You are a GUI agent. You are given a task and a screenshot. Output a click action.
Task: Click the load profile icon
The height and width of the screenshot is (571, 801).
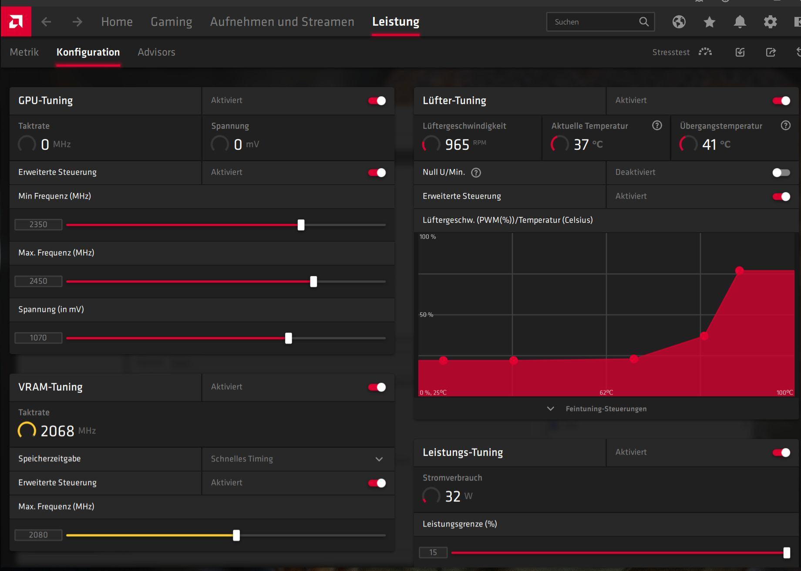[x=740, y=52]
